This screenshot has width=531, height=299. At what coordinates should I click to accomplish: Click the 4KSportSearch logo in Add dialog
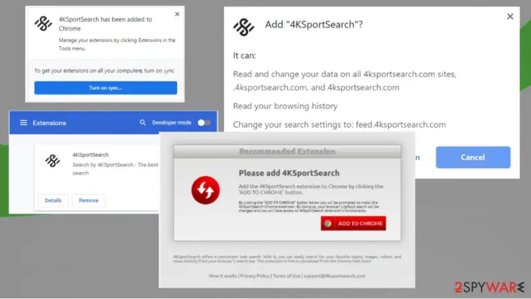[243, 27]
